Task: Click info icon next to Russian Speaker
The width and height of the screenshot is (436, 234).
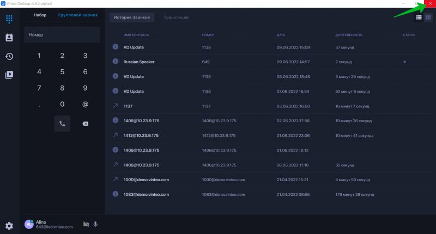Action: [116, 62]
